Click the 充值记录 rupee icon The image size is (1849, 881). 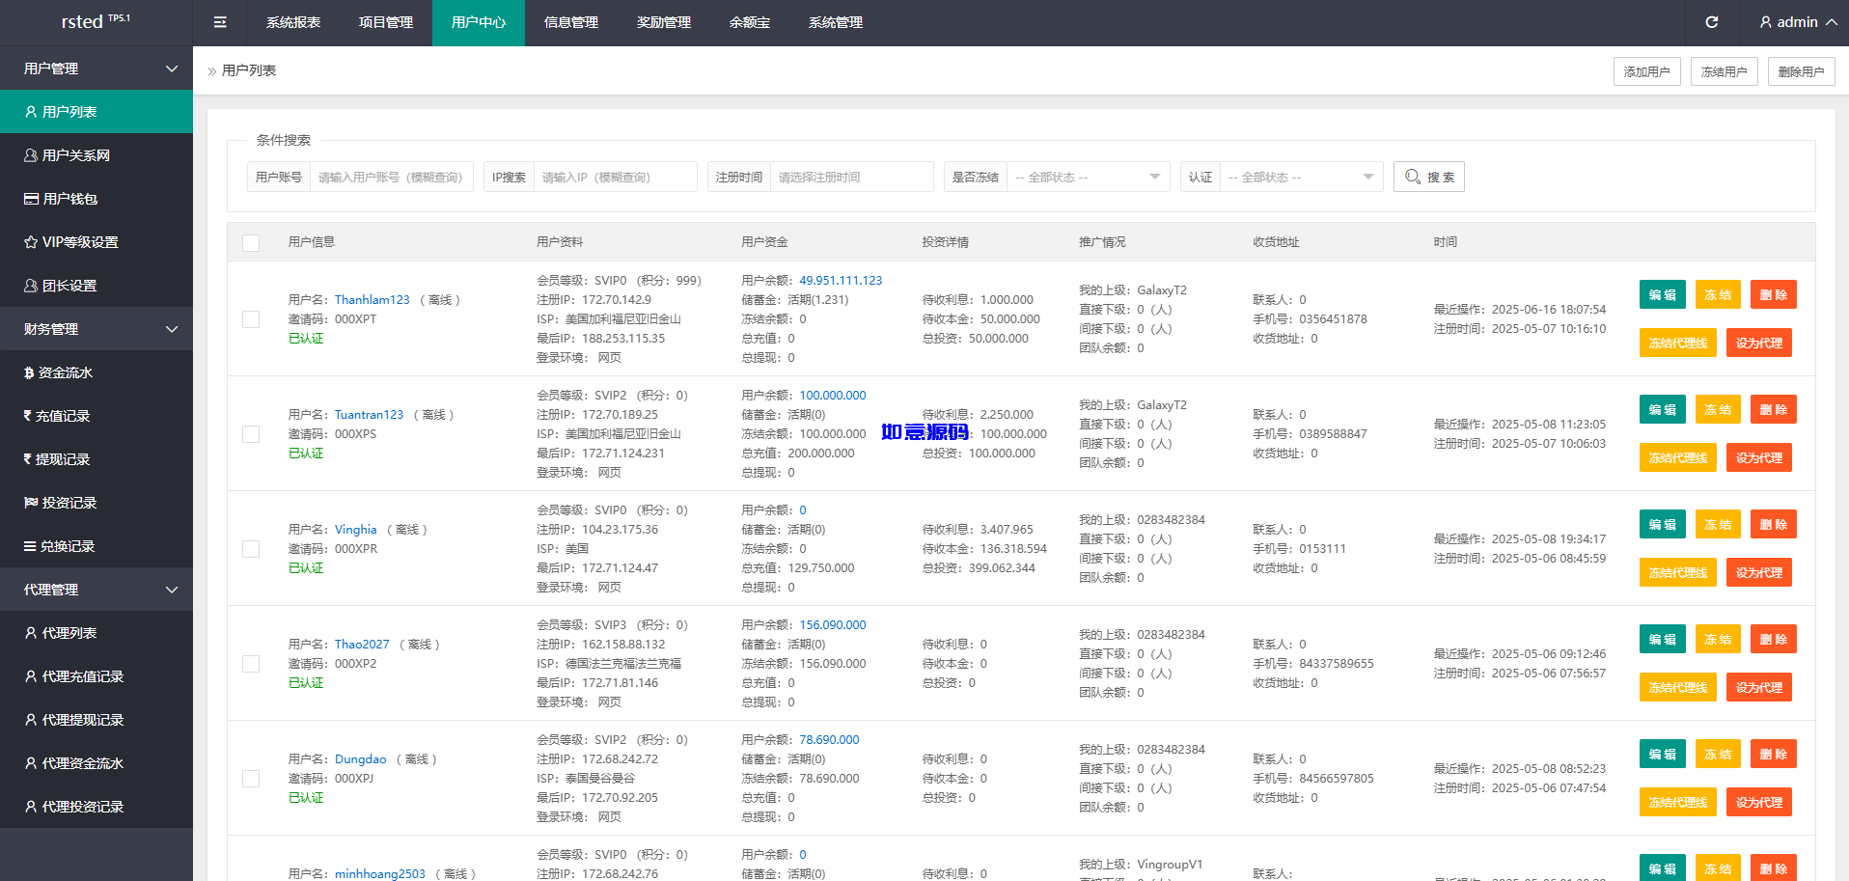(x=28, y=416)
